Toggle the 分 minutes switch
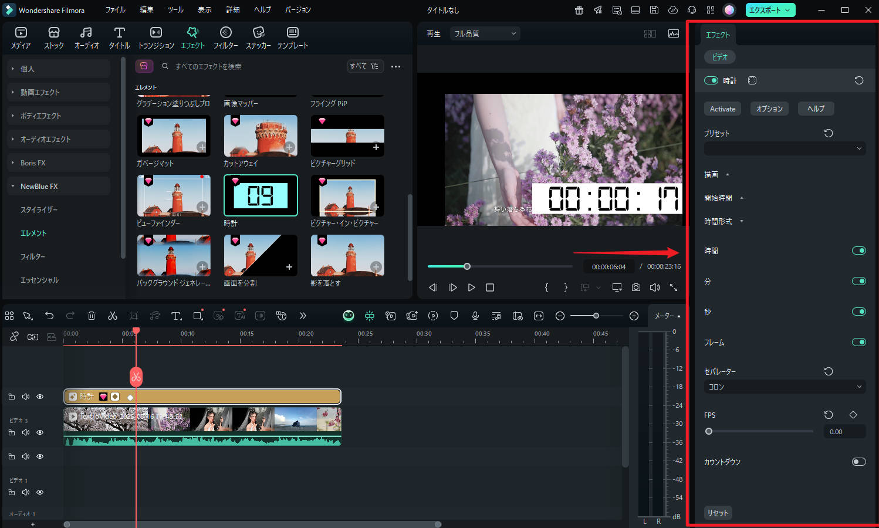This screenshot has width=879, height=528. click(859, 281)
